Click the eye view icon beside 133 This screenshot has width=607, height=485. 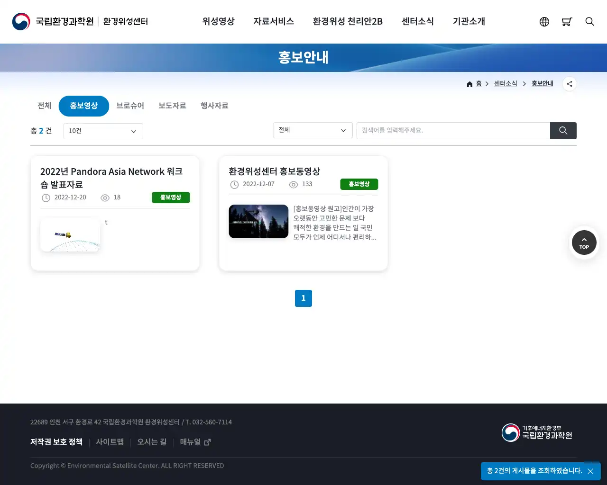[294, 185]
